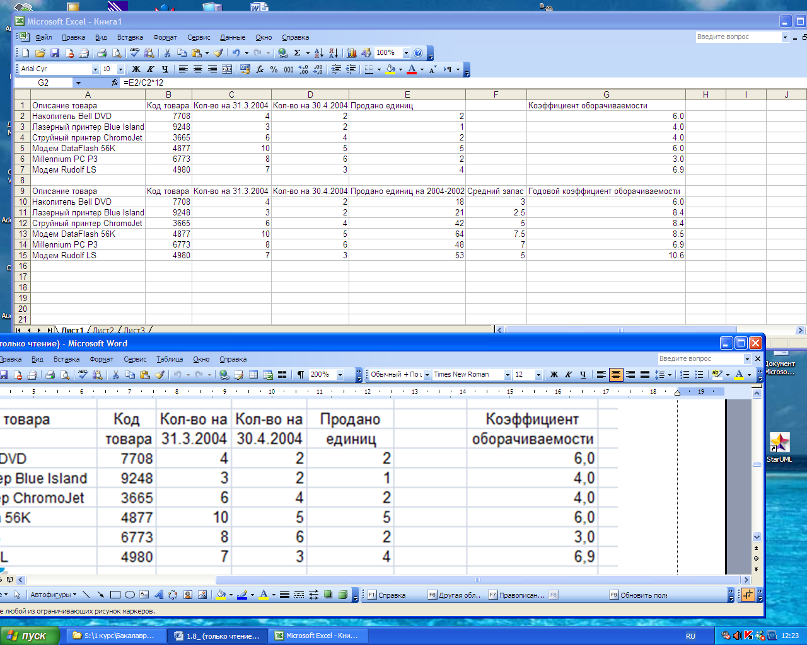The height and width of the screenshot is (645, 807).
Task: Click Excel's Undo arrow icon
Action: pos(236,53)
